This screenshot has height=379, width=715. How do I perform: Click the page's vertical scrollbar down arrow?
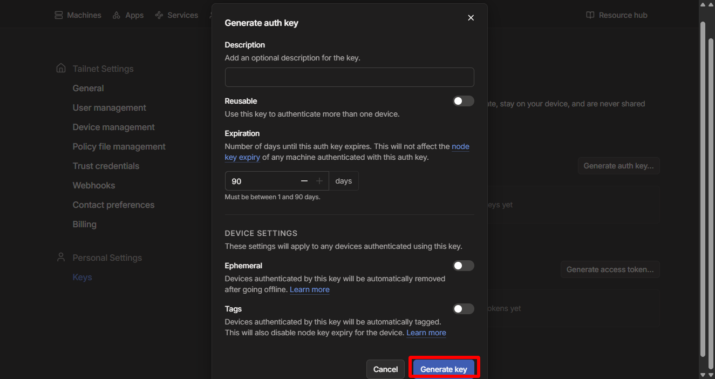(x=703, y=374)
